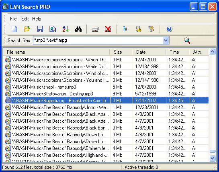Click media icon of Scorpions - White Do... row

tap(8, 67)
